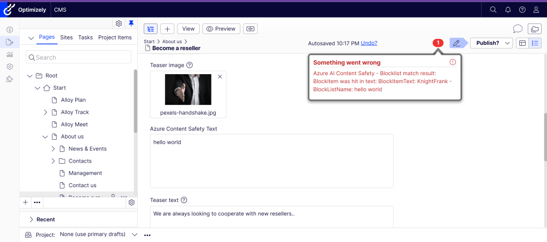The height and width of the screenshot is (242, 547).
Task: Open the Project Items tab
Action: click(114, 37)
